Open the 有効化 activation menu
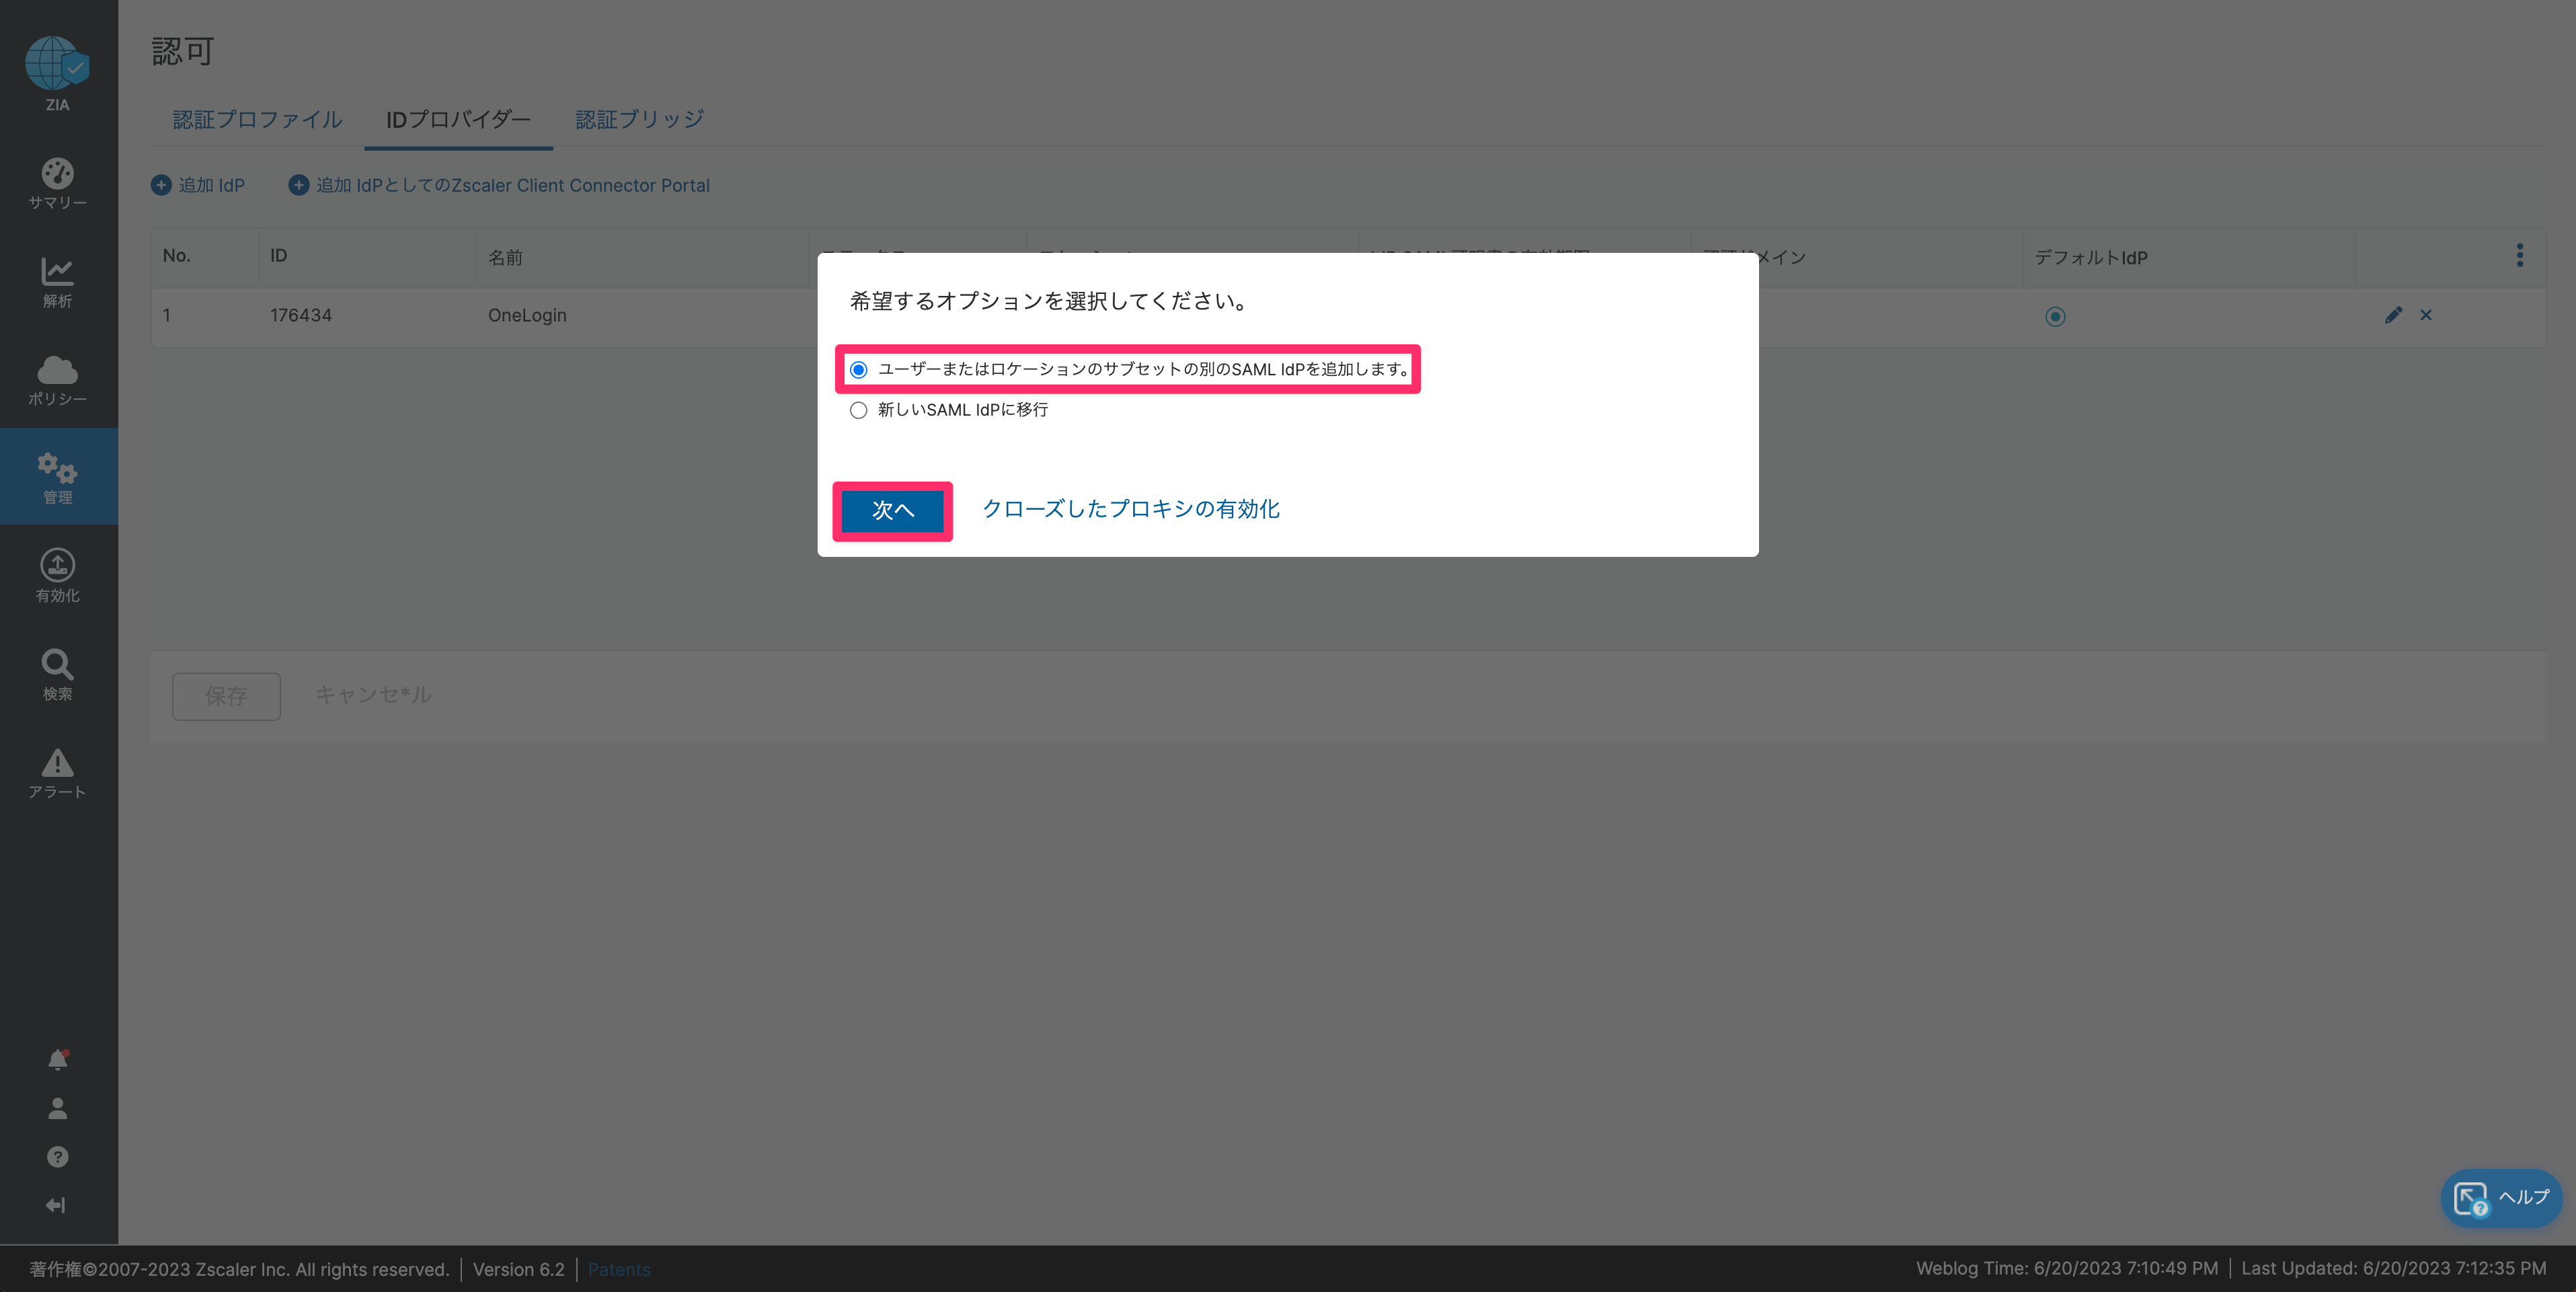2576x1292 pixels. 57,576
